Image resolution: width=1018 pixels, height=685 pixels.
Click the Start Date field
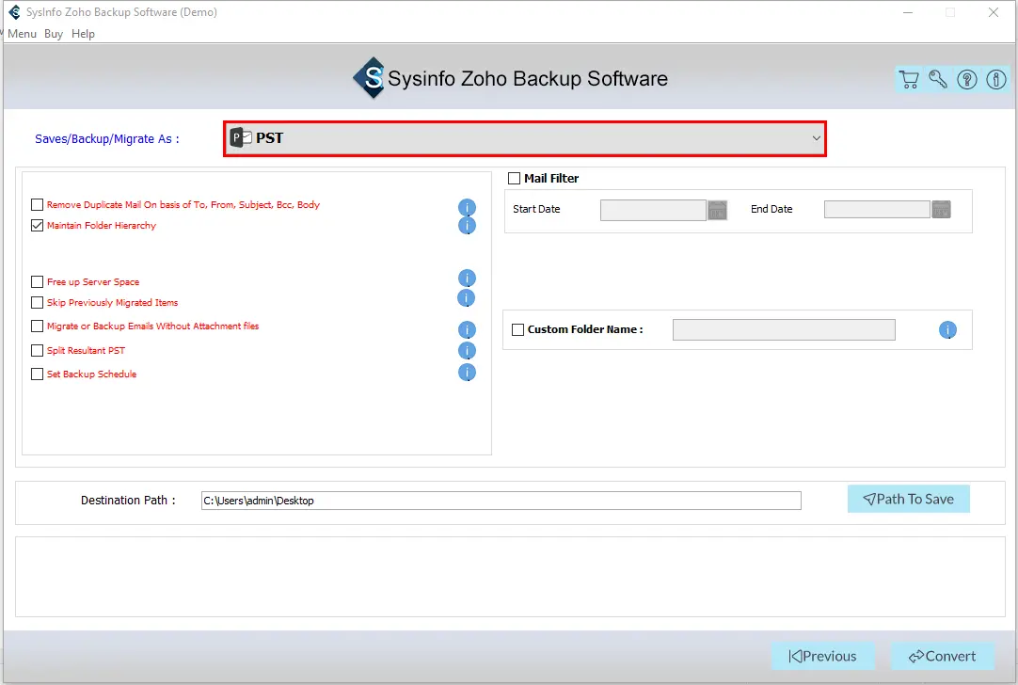click(x=653, y=211)
